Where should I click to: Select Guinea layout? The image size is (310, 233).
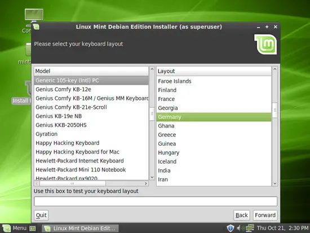[214, 144]
